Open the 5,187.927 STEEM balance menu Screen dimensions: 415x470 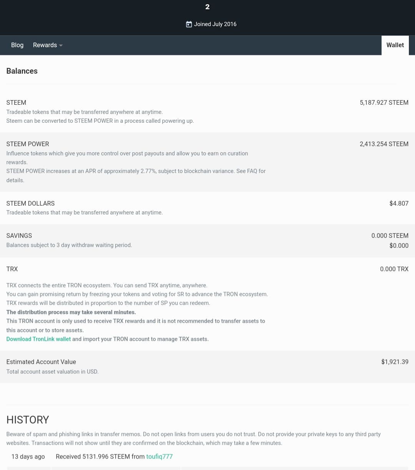[x=384, y=102]
